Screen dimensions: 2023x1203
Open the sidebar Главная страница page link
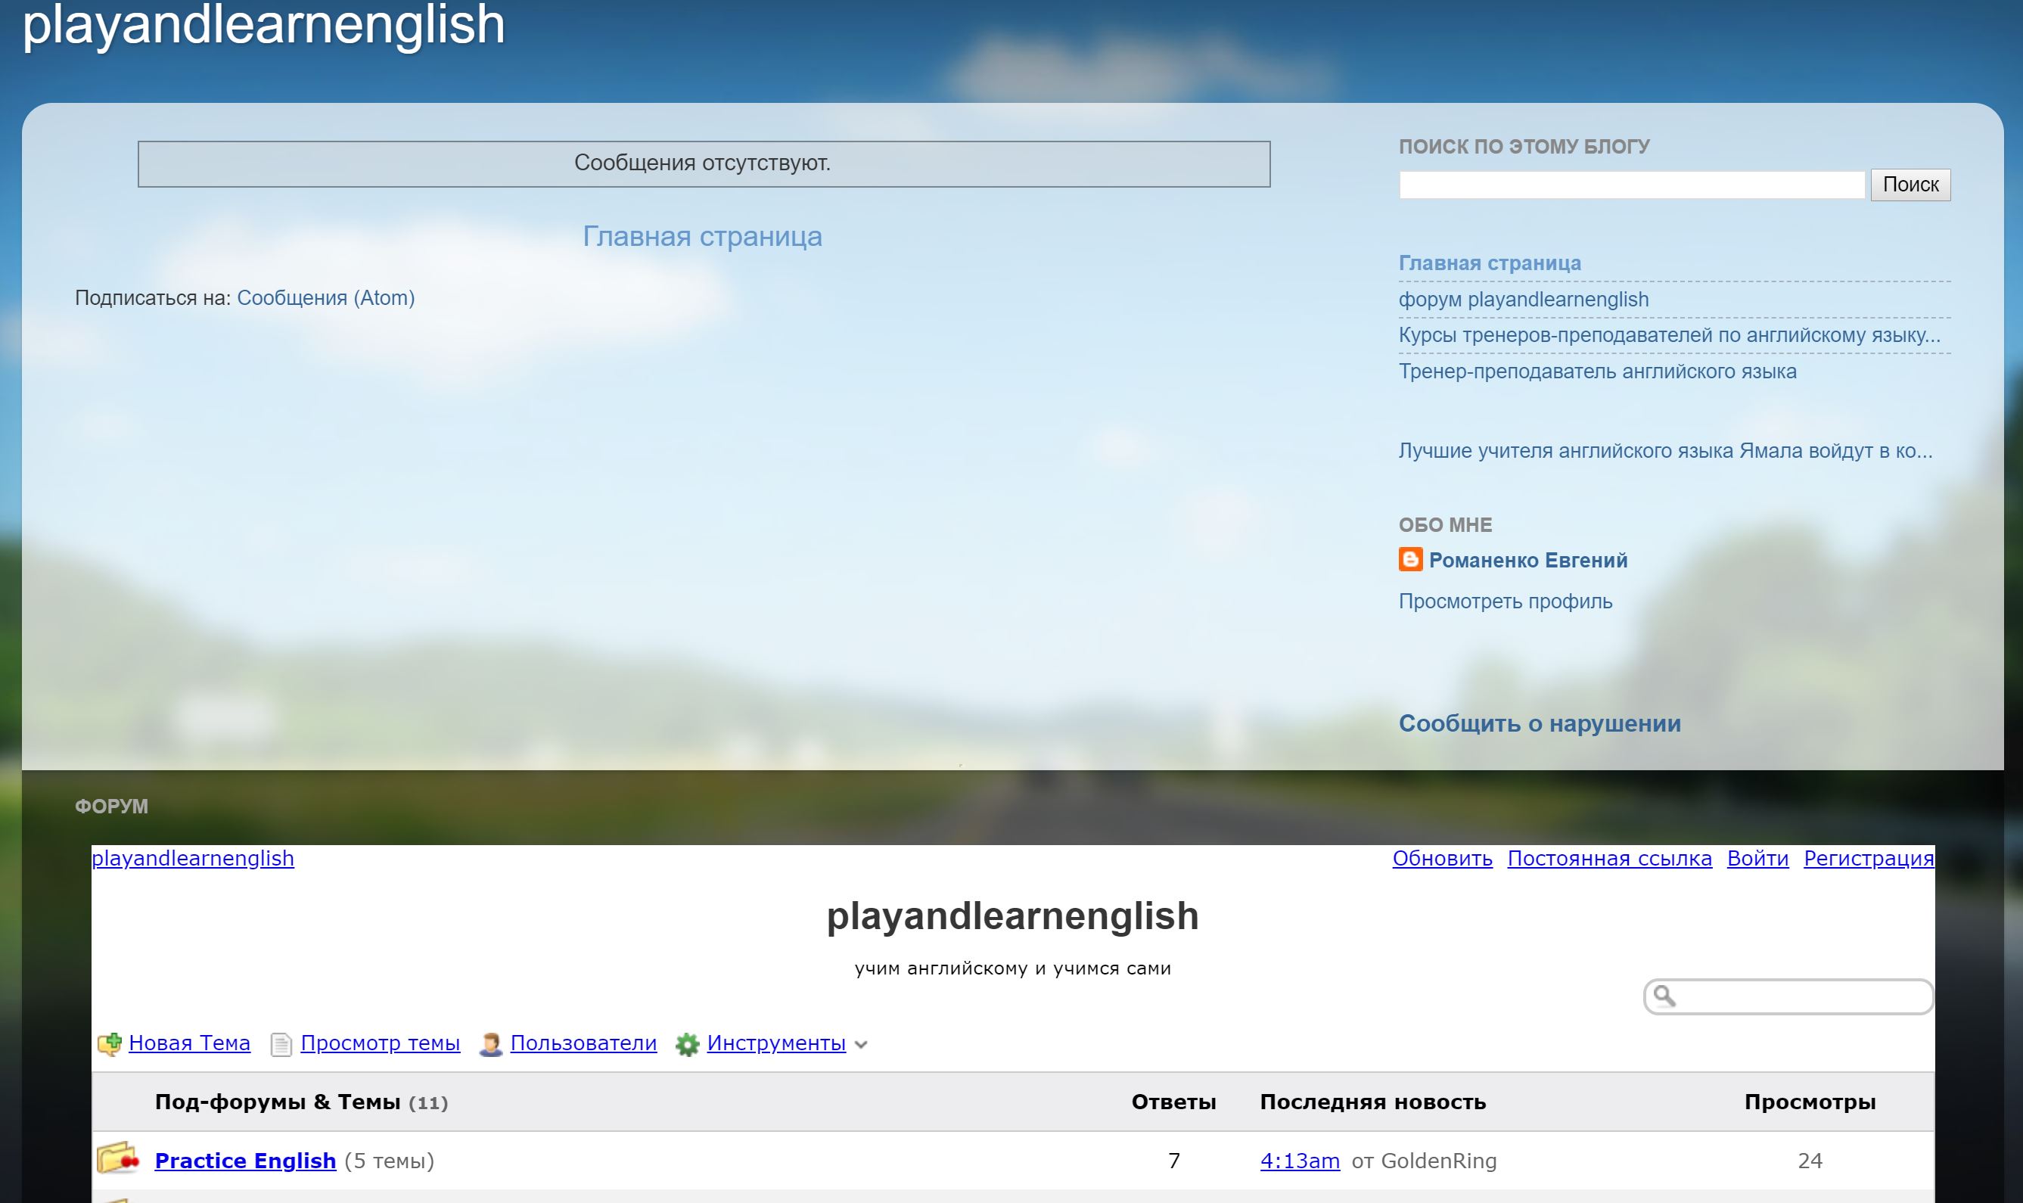tap(1489, 263)
